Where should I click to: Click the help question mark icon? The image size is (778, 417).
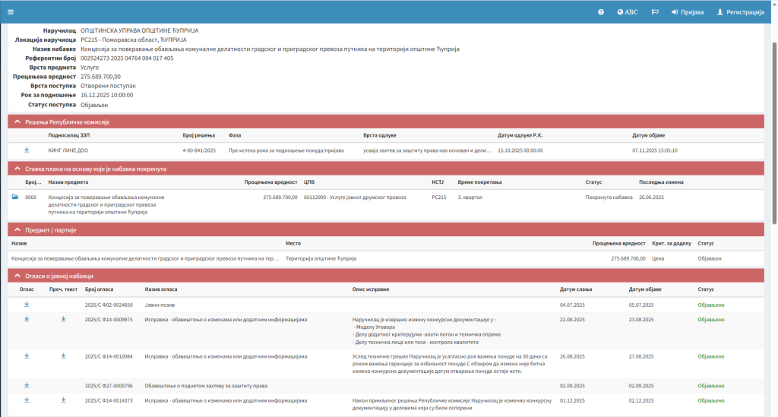601,12
